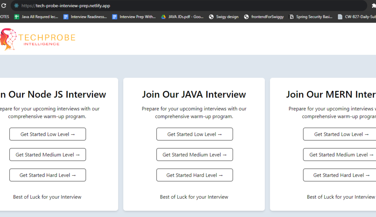Click the Notion icon of Spring Security bookmark
376x217 pixels.
(291, 17)
